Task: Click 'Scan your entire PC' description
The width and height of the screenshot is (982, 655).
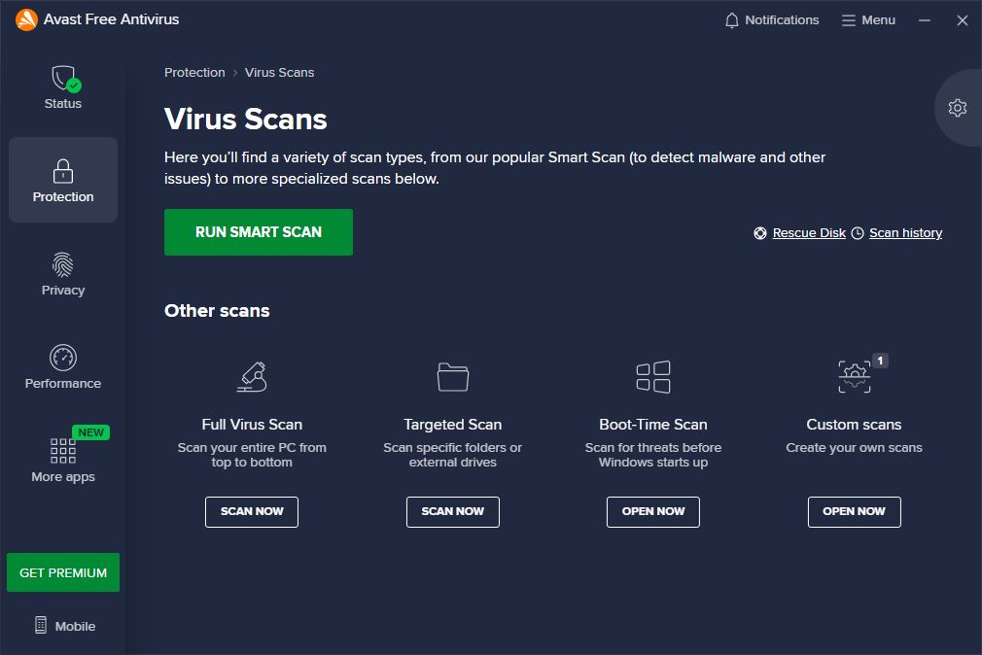Action: pyautogui.click(x=252, y=455)
